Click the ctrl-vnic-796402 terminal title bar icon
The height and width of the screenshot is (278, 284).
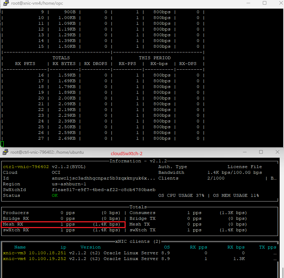(x=5, y=152)
